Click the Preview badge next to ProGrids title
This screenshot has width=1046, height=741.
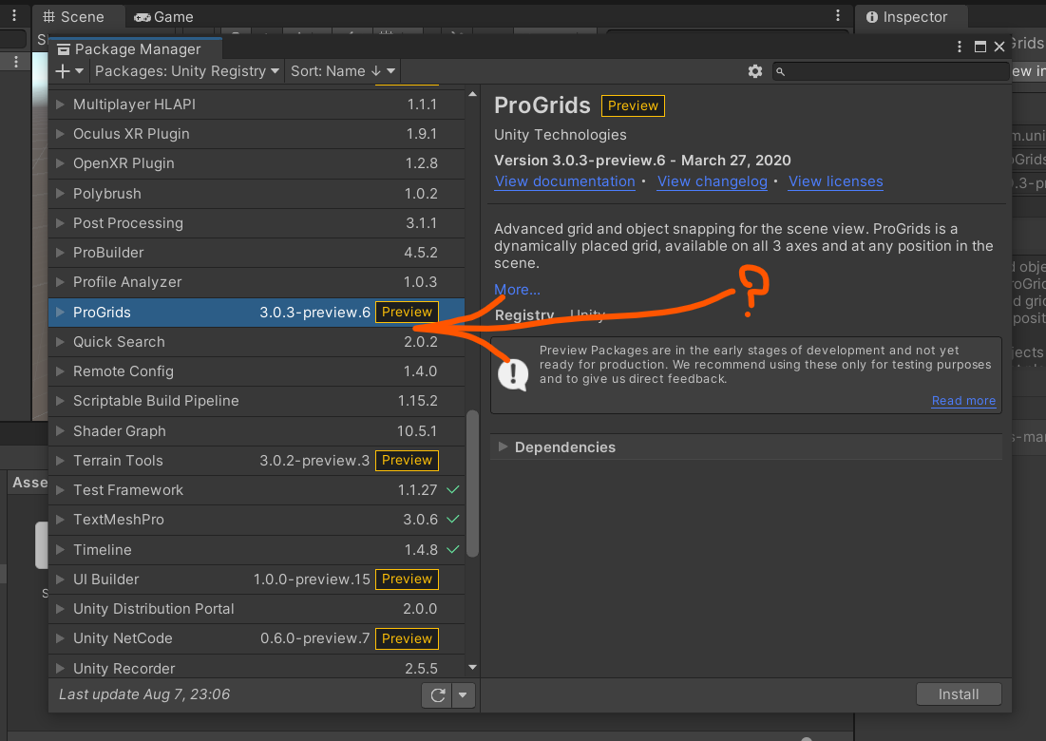pos(633,105)
